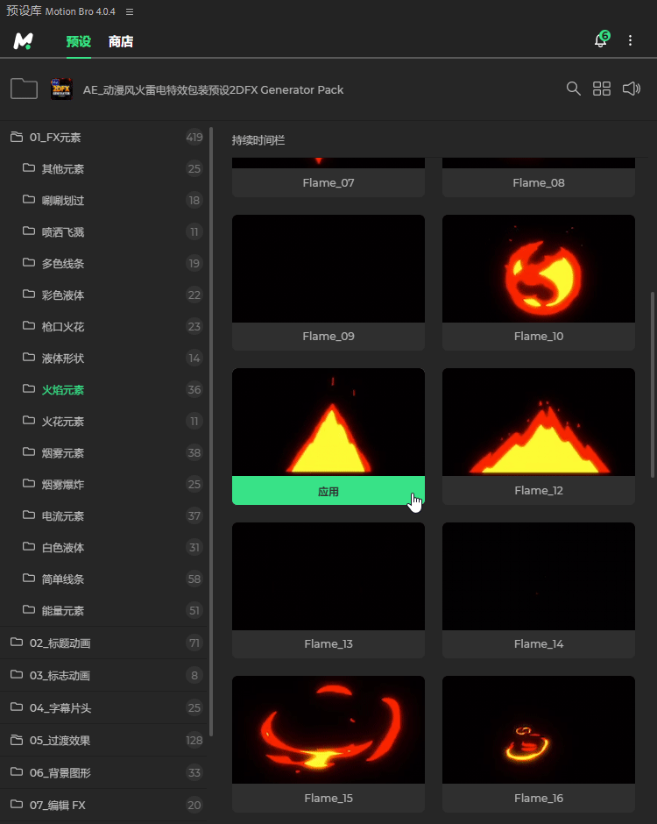Image resolution: width=657 pixels, height=824 pixels.
Task: Select the Flame_14 preset thumbnail
Action: pyautogui.click(x=539, y=576)
